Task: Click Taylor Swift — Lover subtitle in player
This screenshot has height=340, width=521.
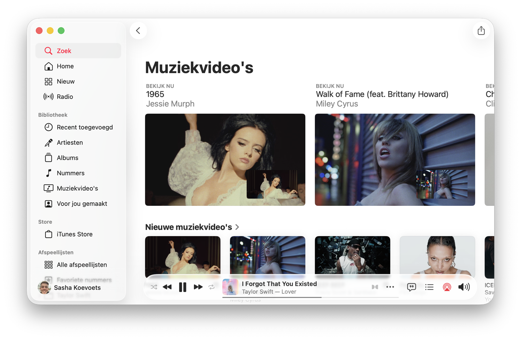Action: [x=269, y=292]
